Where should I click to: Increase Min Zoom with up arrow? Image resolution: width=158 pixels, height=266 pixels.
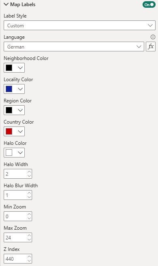click(x=29, y=214)
